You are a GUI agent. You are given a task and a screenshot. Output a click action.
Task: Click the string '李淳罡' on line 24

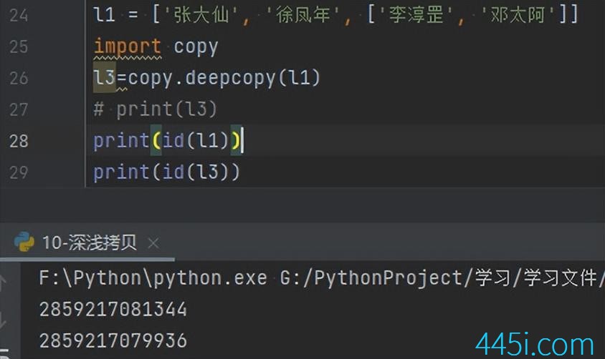[x=416, y=16]
